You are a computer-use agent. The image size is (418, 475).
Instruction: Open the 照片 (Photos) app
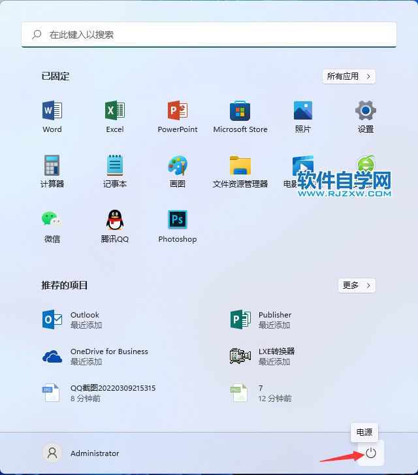[303, 117]
